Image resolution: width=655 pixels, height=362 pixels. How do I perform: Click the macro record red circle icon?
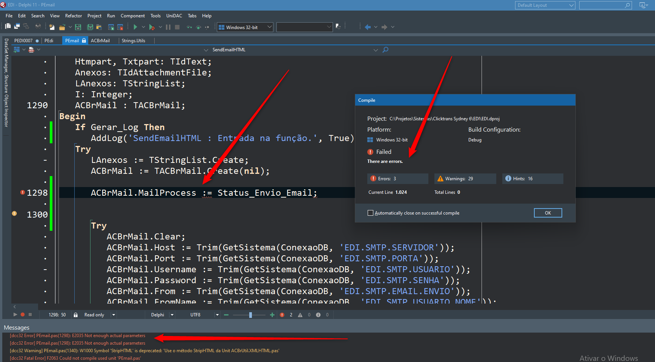click(x=23, y=314)
